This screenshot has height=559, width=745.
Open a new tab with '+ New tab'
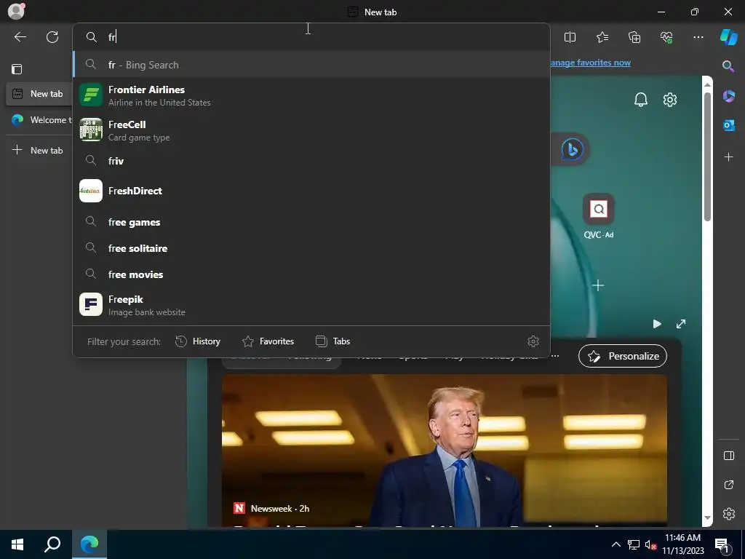pyautogui.click(x=38, y=150)
